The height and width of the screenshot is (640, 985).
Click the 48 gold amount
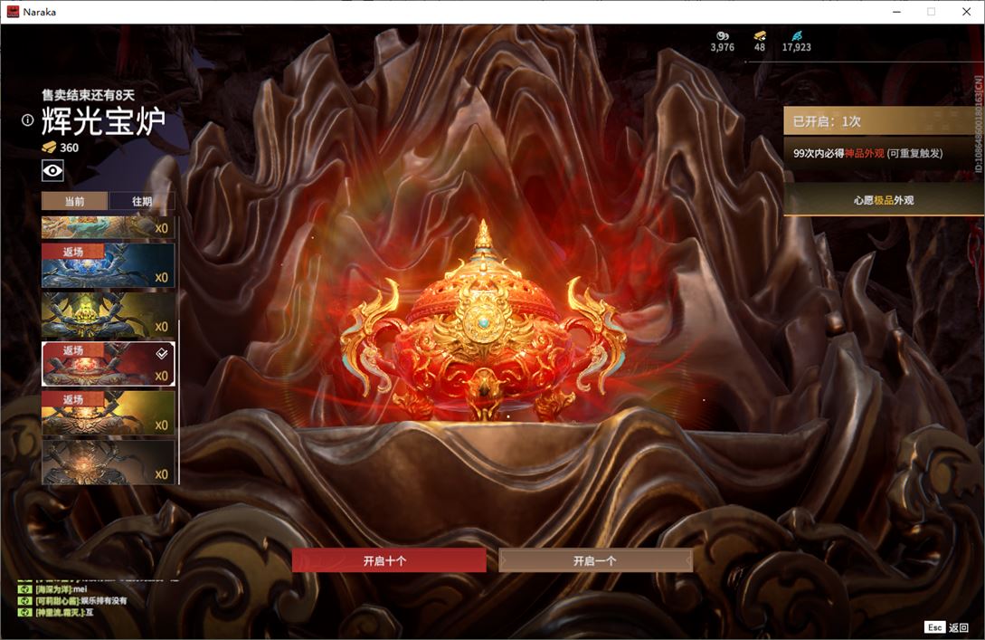click(x=760, y=47)
